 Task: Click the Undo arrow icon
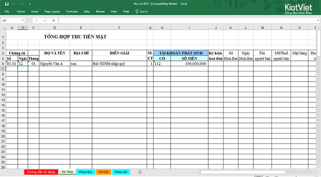[14, 4]
